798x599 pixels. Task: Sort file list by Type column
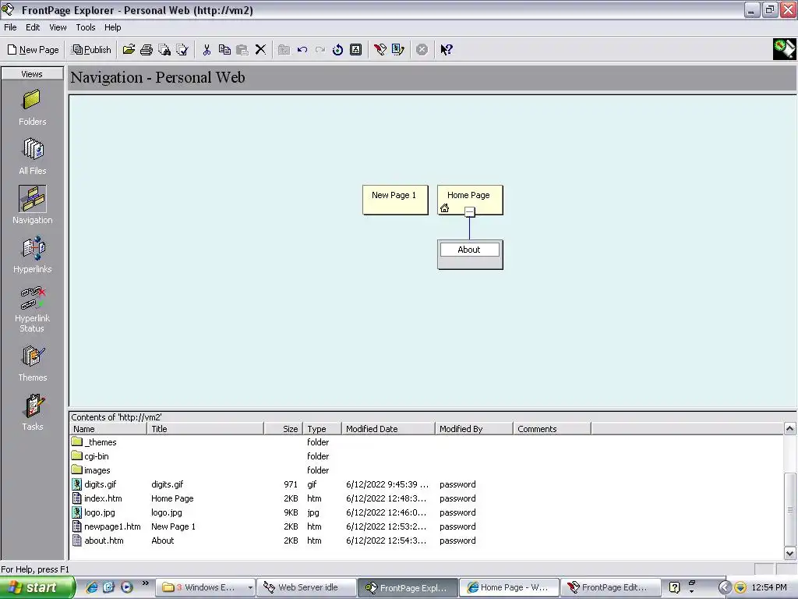322,429
